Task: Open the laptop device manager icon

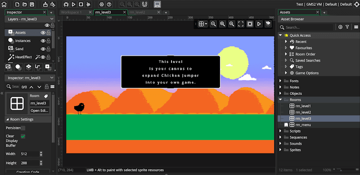Action: [x=157, y=4]
